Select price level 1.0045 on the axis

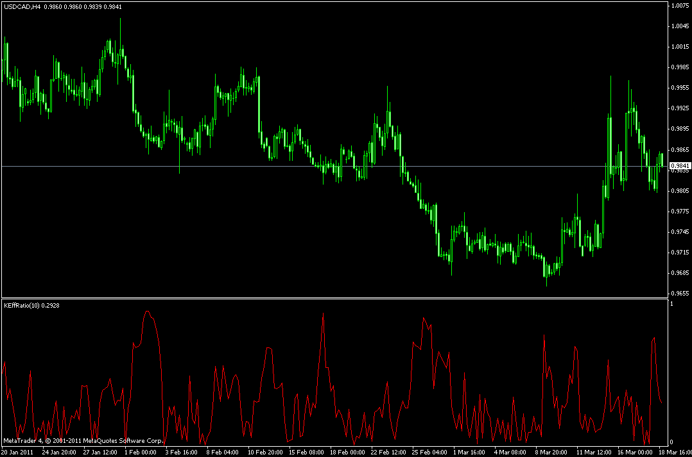pos(680,26)
